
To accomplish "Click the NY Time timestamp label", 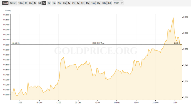I will 98,43.
